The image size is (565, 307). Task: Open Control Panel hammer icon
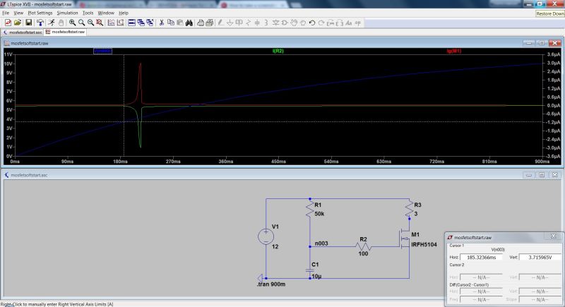point(40,23)
